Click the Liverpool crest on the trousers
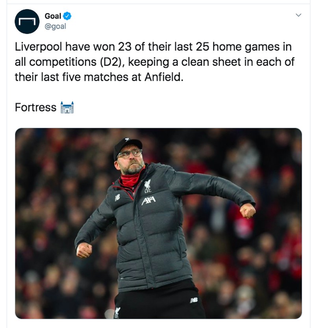This screenshot has width=315, height=328. 117,312
